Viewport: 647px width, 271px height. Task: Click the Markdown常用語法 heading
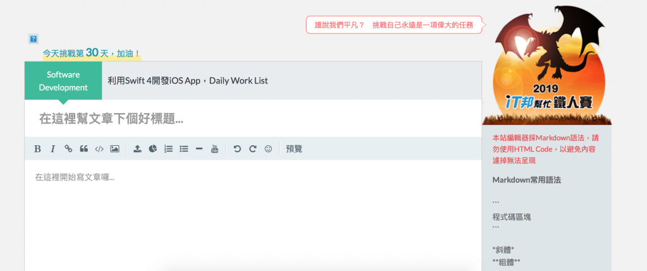pyautogui.click(x=526, y=180)
